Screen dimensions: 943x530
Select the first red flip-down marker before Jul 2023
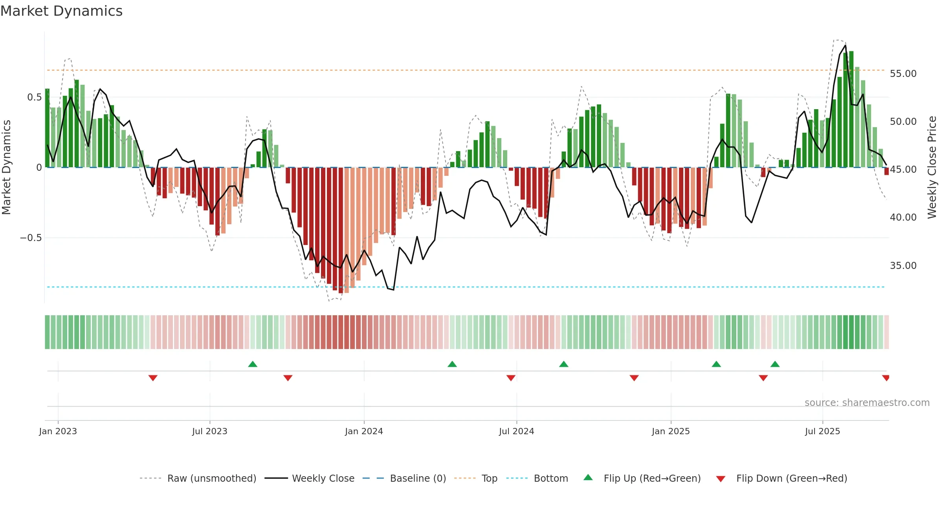(x=153, y=378)
